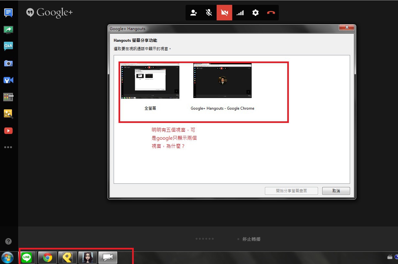Open the YouTube app in the sidebar
Viewport: 398px width, 264px height.
[8, 131]
